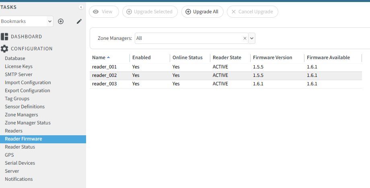Click the Dashboard grid icon
This screenshot has width=370, height=188.
click(4, 37)
